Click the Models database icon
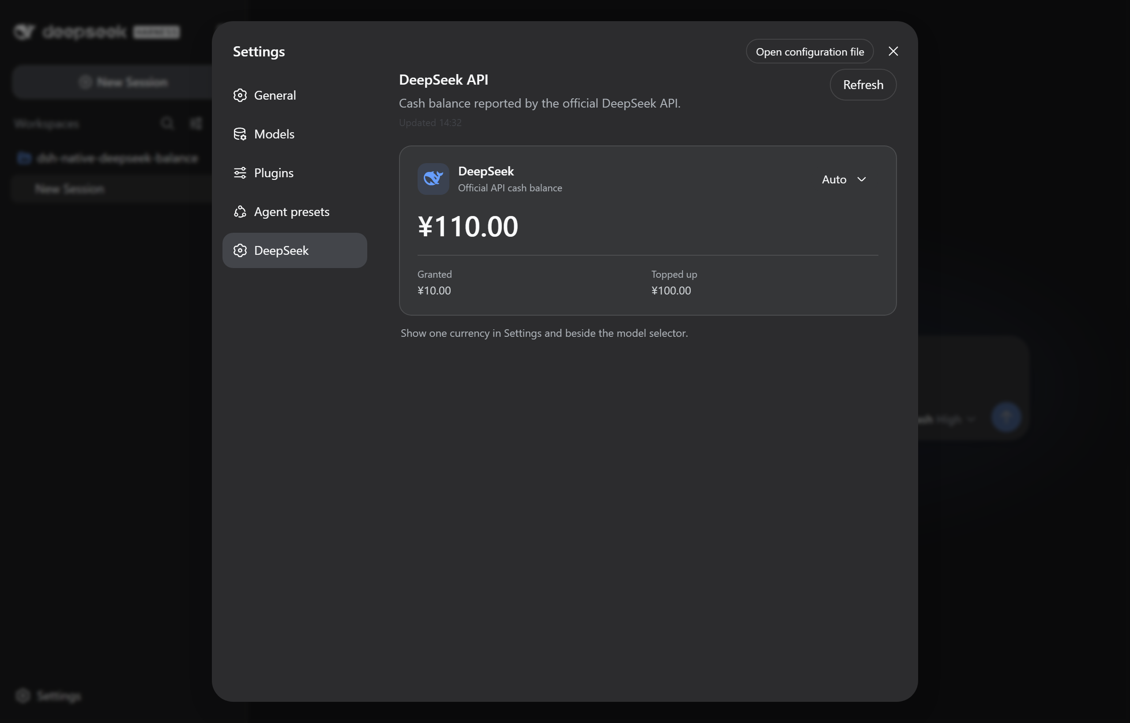This screenshot has height=723, width=1130. click(240, 134)
